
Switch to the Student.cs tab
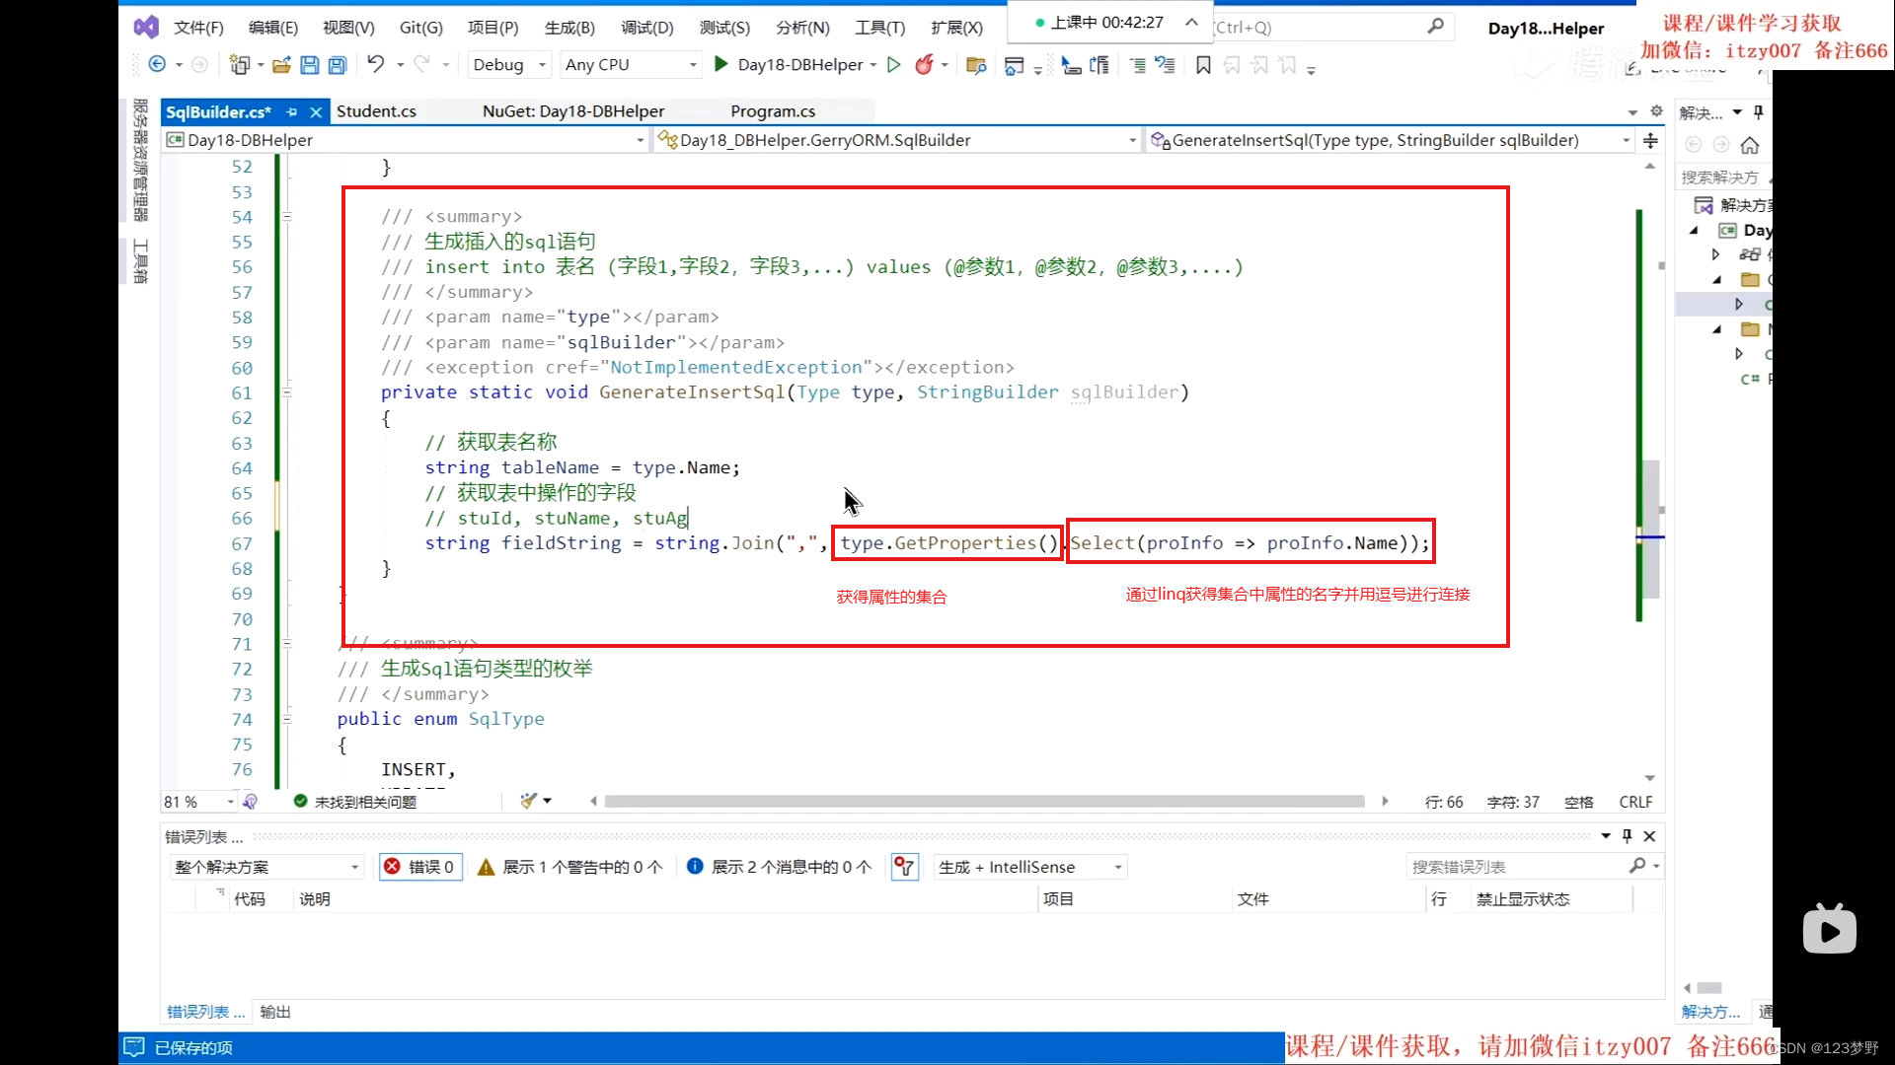376,111
